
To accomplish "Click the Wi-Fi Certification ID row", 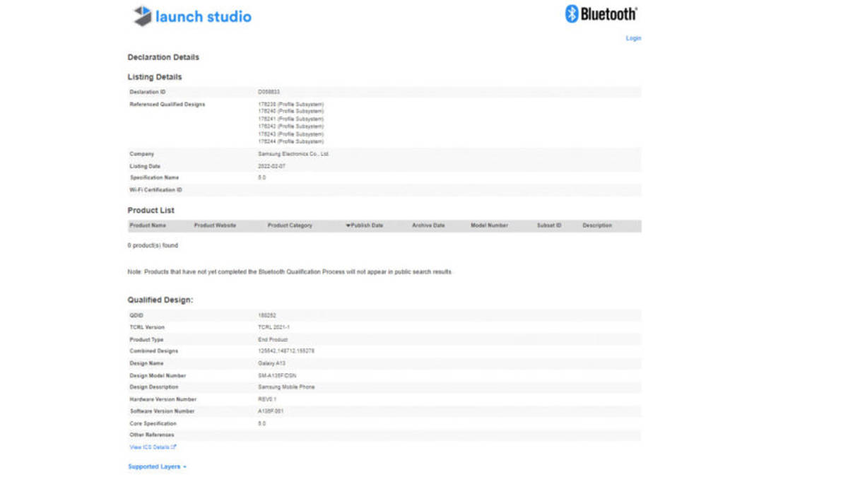I will click(157, 189).
